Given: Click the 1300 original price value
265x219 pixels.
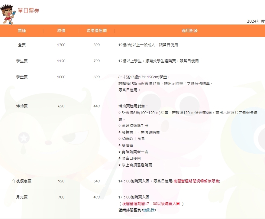Looking at the screenshot, I should pos(61,45).
